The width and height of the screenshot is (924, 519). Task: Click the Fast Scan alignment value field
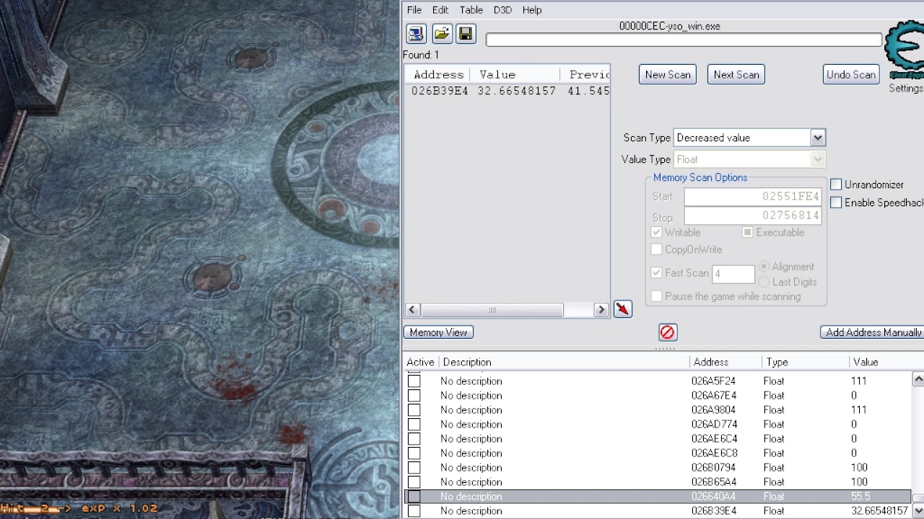coord(733,273)
